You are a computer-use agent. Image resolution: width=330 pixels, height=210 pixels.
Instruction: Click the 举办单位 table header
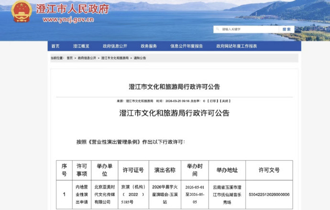pyautogui.click(x=105, y=170)
